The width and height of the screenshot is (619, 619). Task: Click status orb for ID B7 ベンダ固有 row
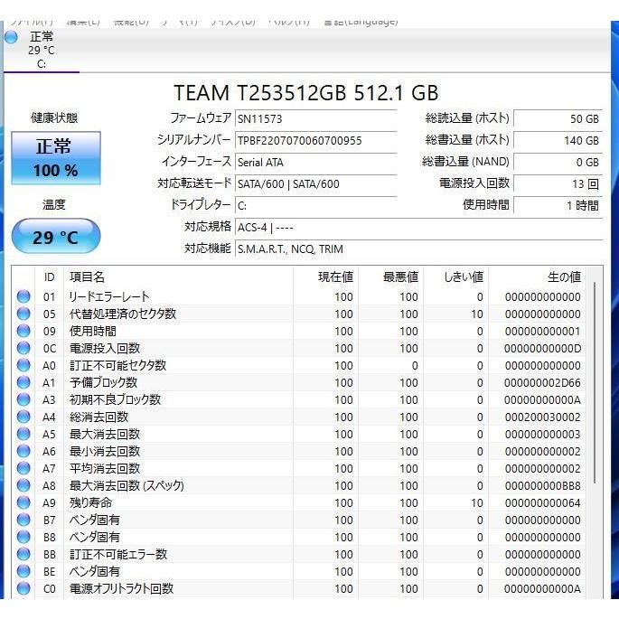tap(23, 520)
